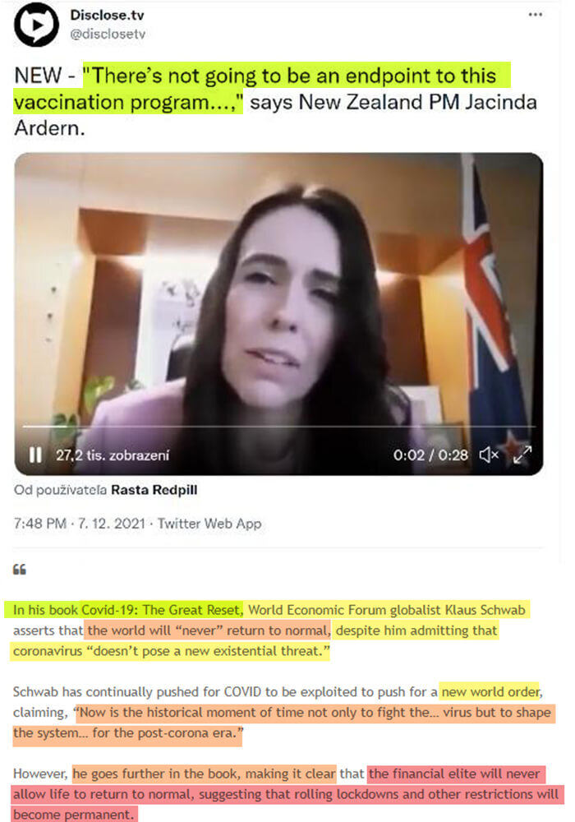
Task: Pause the video with the pause button
Action: [35, 455]
